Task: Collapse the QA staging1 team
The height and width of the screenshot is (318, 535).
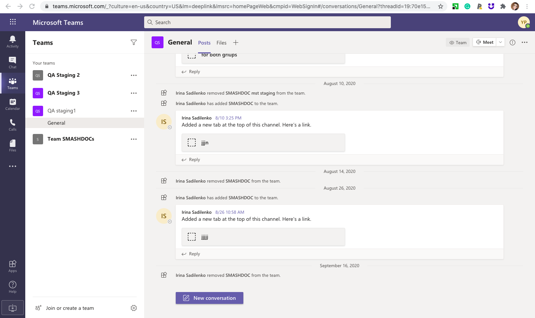Action: (x=85, y=111)
